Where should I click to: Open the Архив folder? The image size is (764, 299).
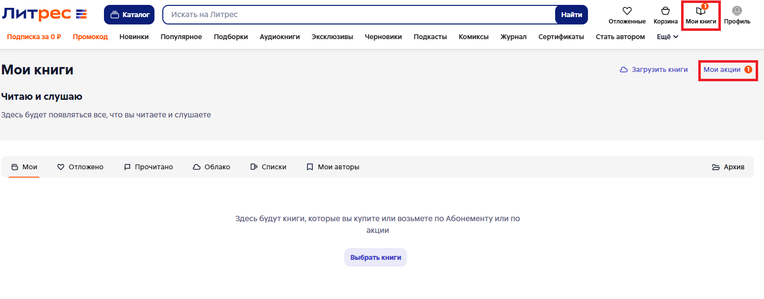[x=728, y=167]
